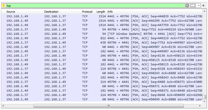Select the 214-byte packet Seq=8328
208x110 pixels.
[x=102, y=69]
